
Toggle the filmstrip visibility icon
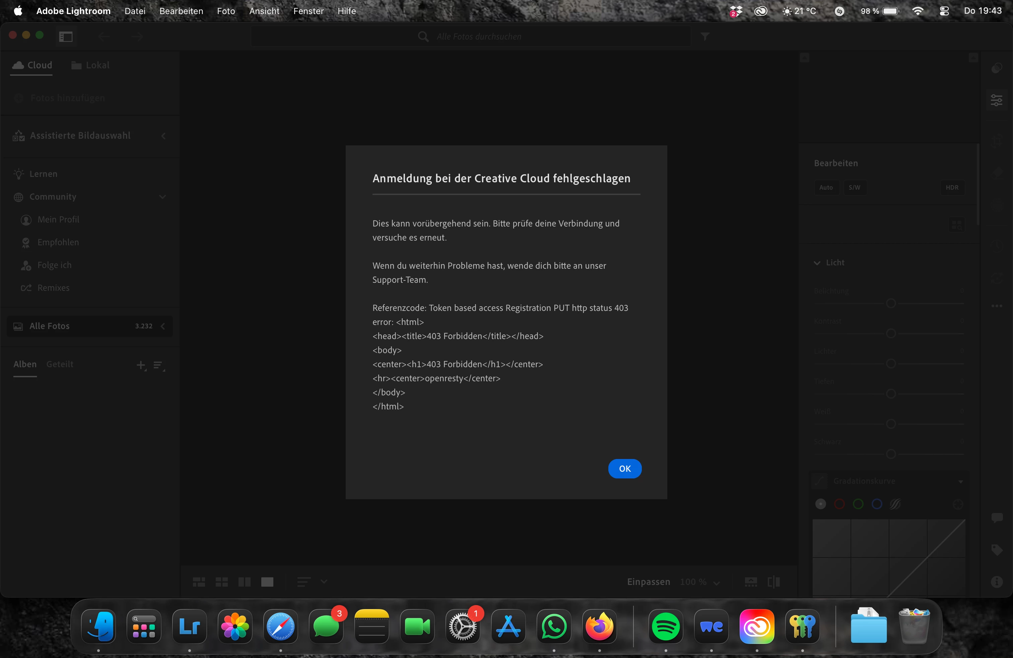pyautogui.click(x=751, y=582)
